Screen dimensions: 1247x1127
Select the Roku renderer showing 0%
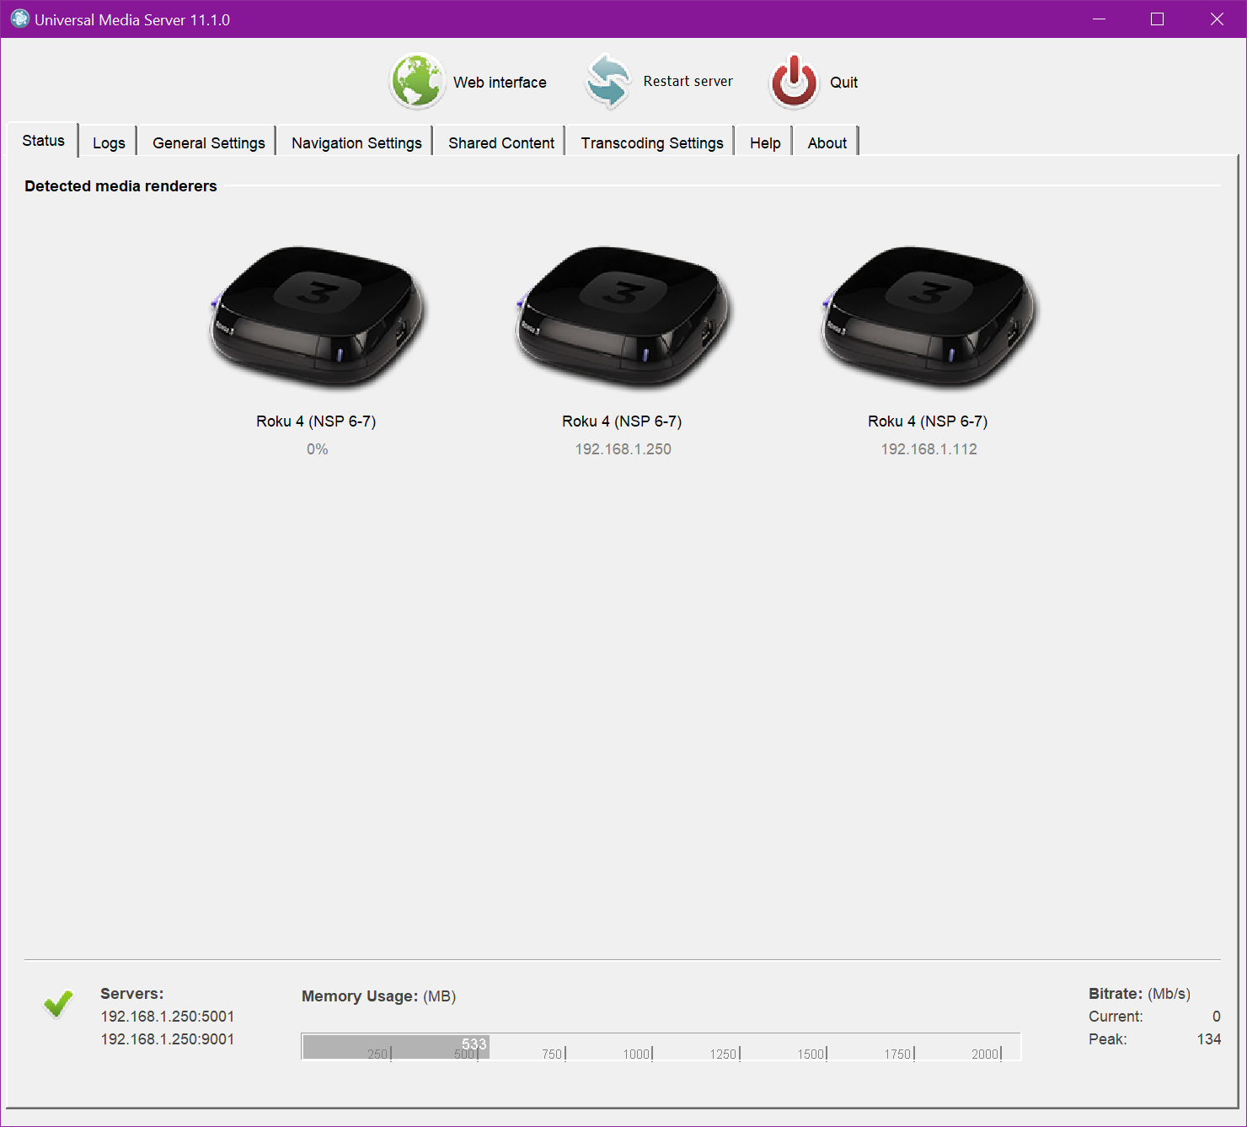[317, 318]
